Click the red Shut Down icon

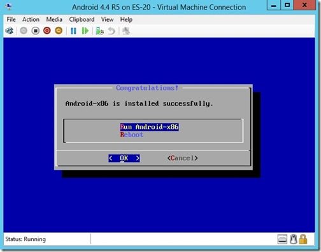click(x=47, y=31)
